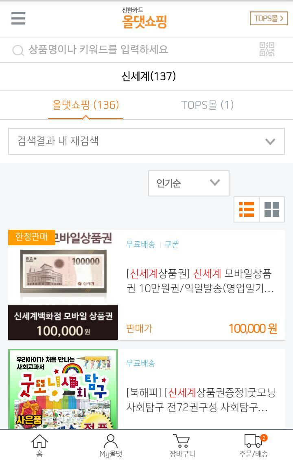
Task: Click the search magnifier icon
Action: pyautogui.click(x=18, y=50)
